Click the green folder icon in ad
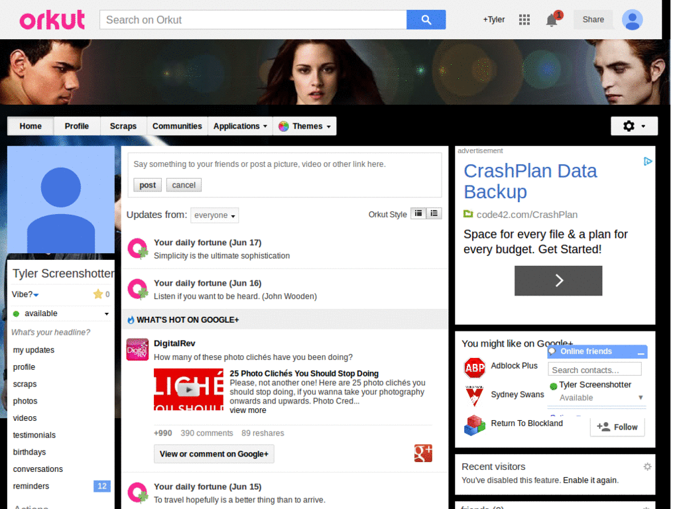 pyautogui.click(x=468, y=214)
